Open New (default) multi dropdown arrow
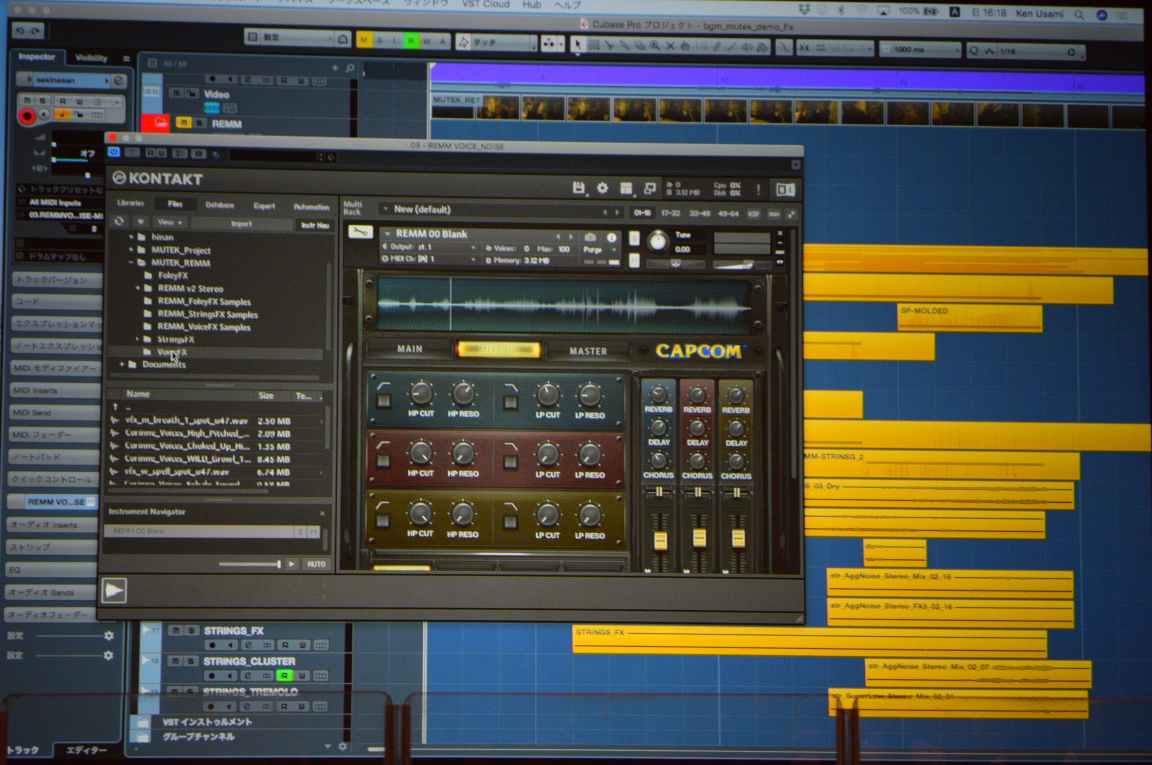The image size is (1152, 765). click(386, 209)
